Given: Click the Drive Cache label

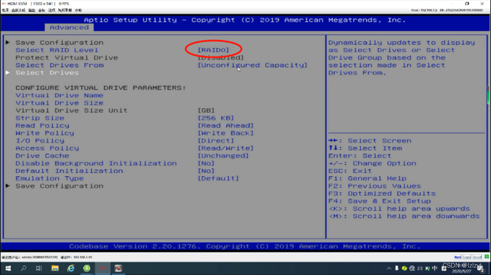Looking at the screenshot, I should tap(42, 156).
